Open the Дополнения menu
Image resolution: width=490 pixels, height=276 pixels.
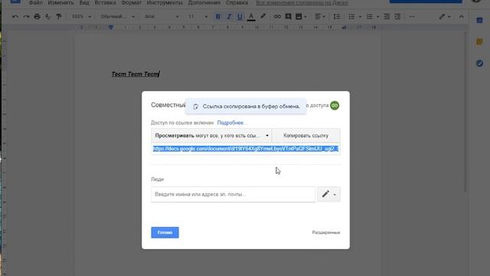tap(204, 3)
